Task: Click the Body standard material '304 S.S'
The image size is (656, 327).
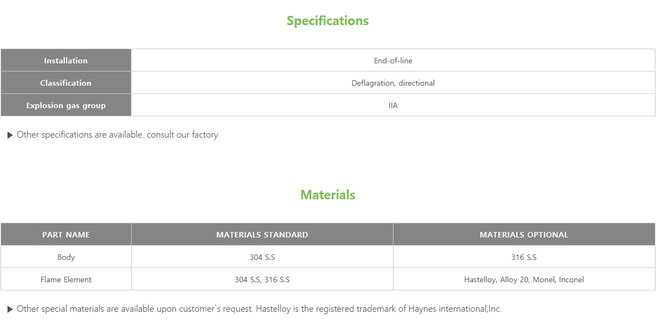Action: pyautogui.click(x=262, y=257)
